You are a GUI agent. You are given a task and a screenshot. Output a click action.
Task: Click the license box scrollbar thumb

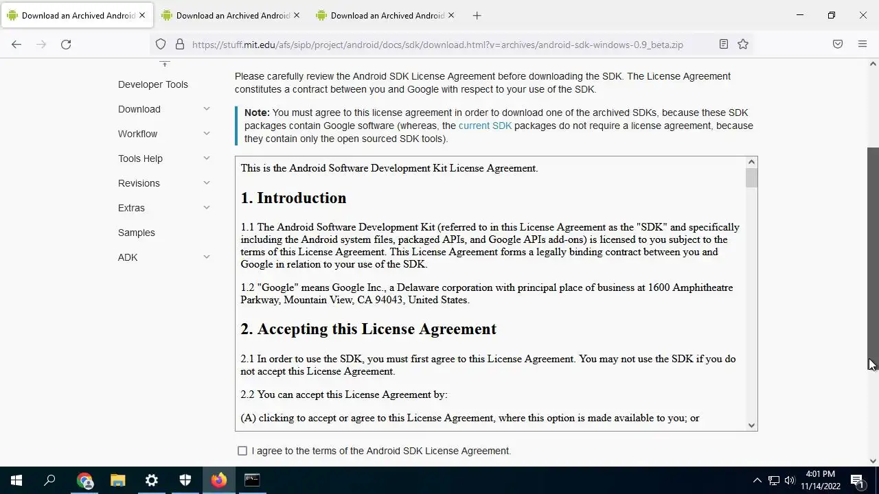751,178
